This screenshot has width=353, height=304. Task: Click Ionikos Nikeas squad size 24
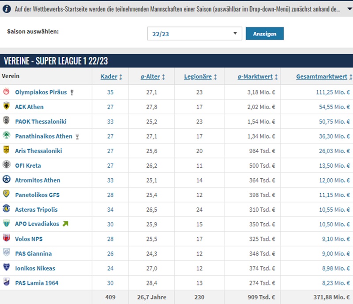[110, 268]
